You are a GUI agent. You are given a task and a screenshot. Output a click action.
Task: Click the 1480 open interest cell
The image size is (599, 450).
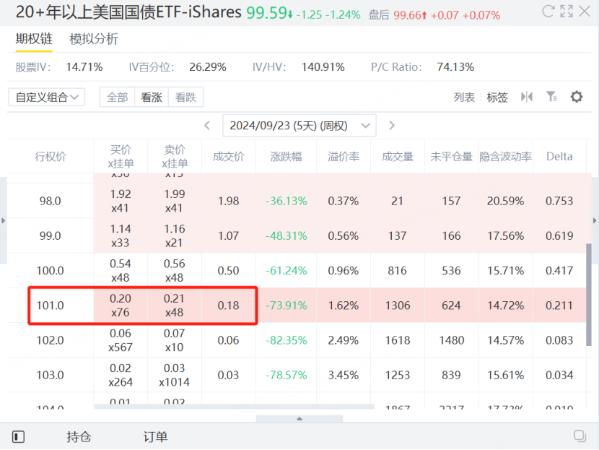(451, 340)
